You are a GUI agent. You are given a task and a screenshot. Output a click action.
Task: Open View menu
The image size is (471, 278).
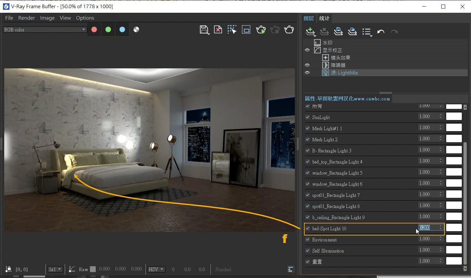(x=65, y=18)
